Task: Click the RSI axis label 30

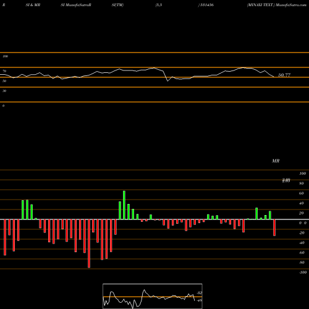Action: coord(4,91)
